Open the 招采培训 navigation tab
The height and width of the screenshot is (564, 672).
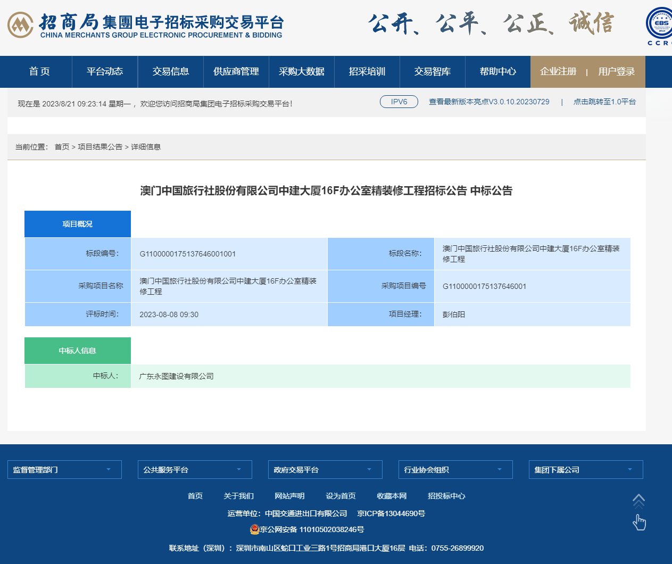(367, 71)
